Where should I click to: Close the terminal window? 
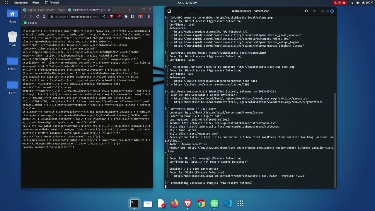(x=332, y=11)
